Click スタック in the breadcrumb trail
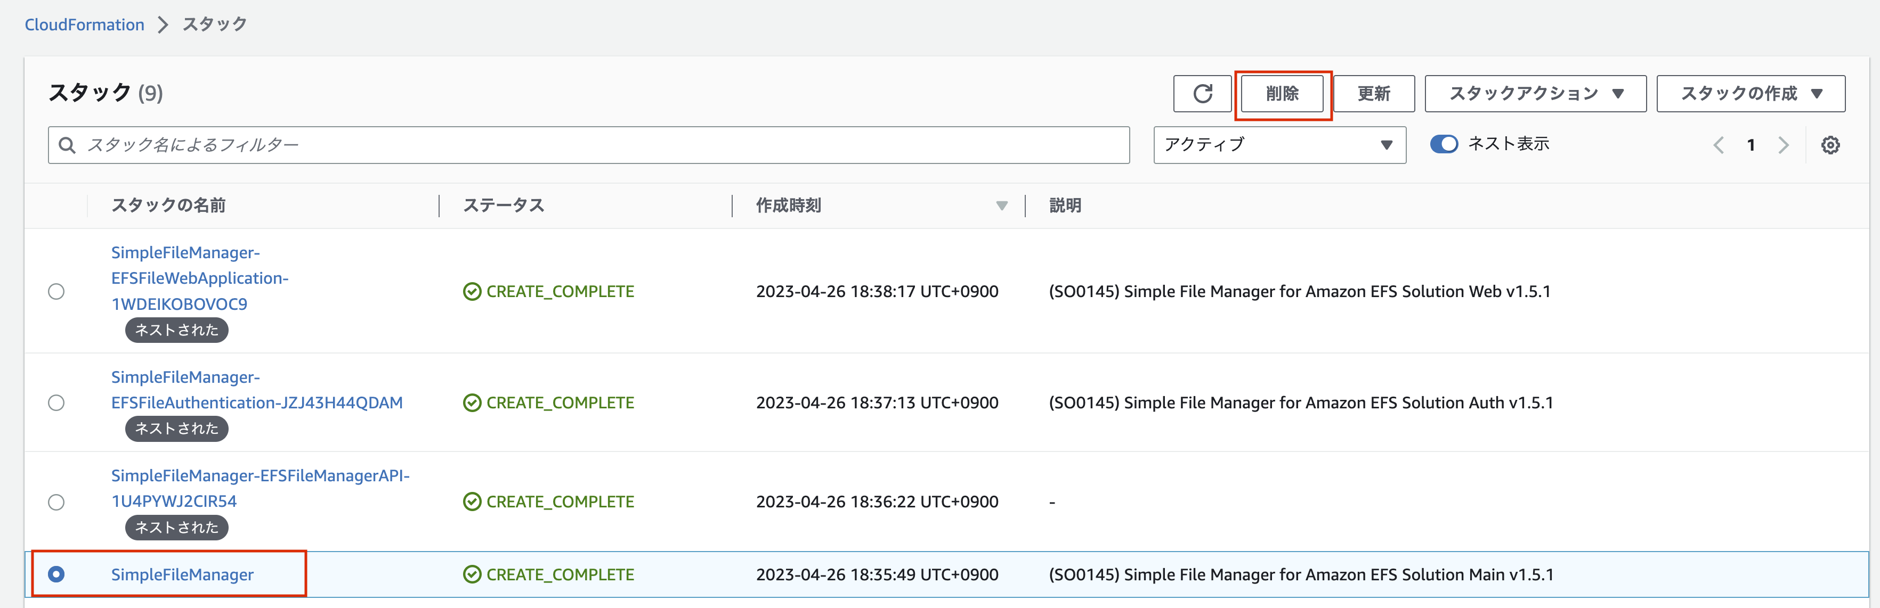The height and width of the screenshot is (608, 1880). pos(213,24)
